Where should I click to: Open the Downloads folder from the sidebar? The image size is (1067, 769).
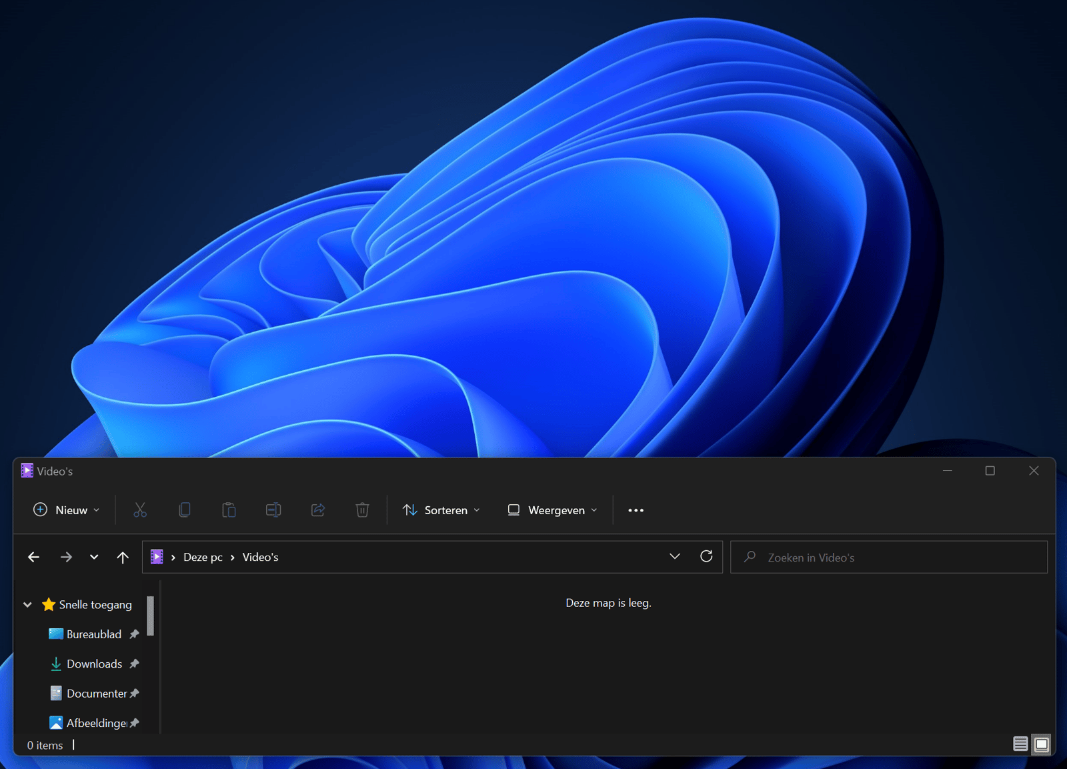[94, 664]
